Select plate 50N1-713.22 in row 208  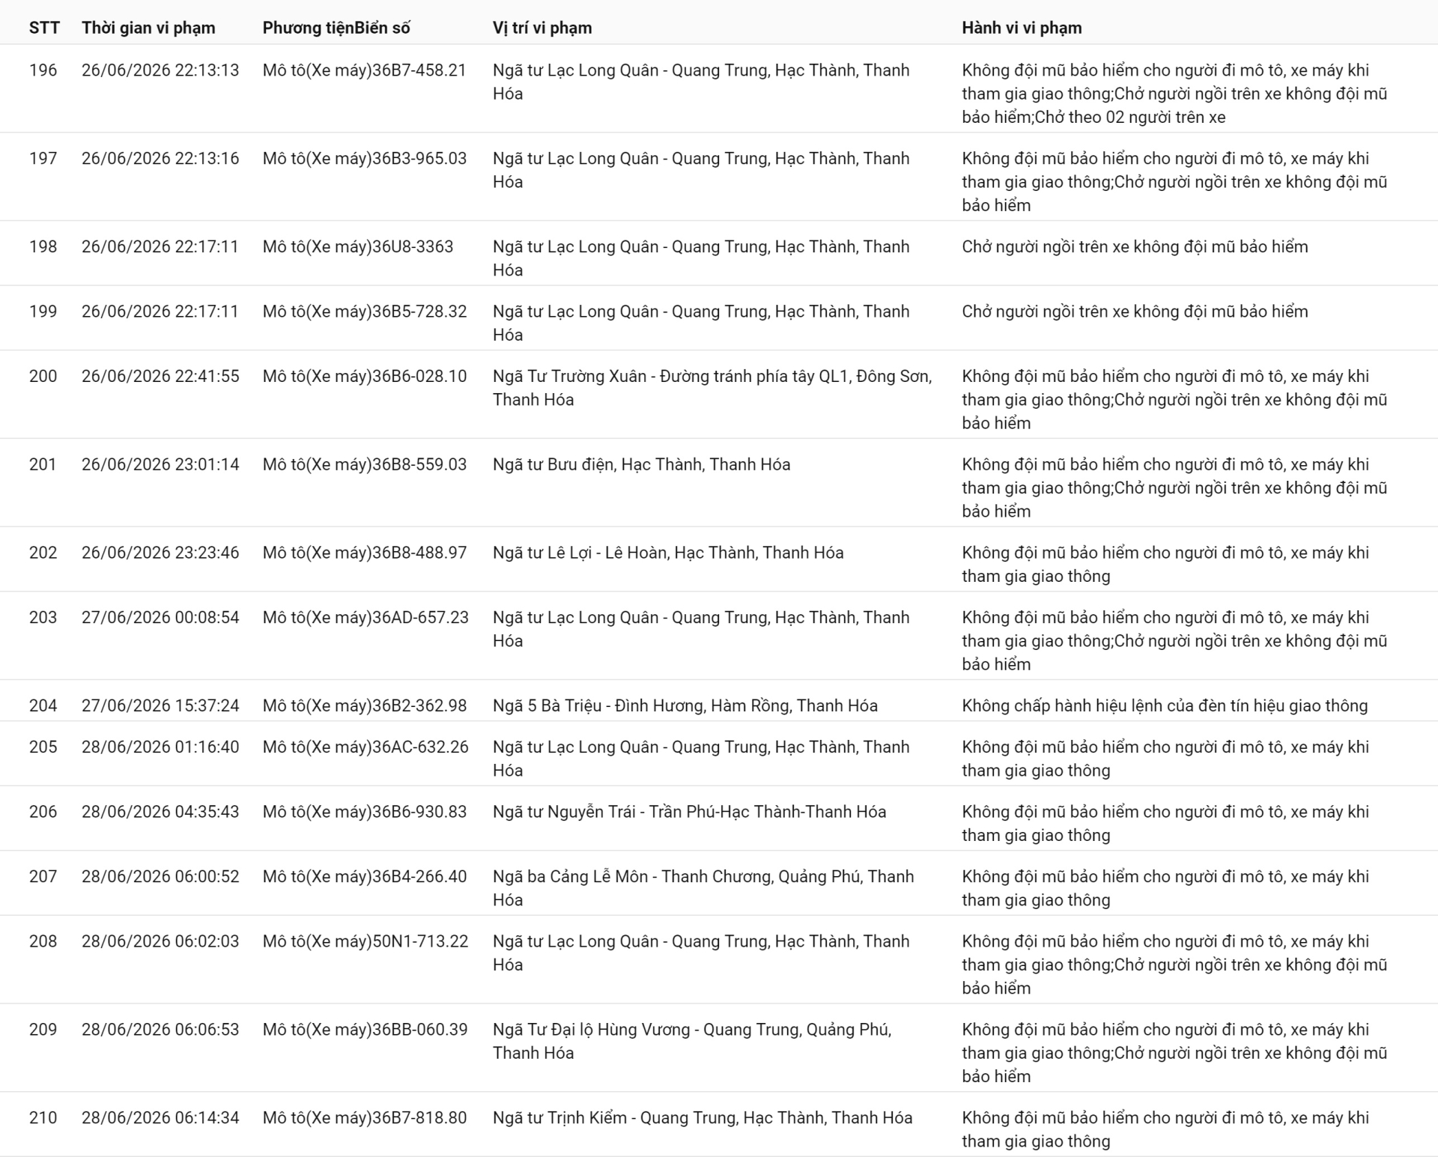pyautogui.click(x=420, y=941)
